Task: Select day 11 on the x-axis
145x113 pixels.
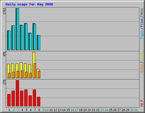Action: [51, 110]
